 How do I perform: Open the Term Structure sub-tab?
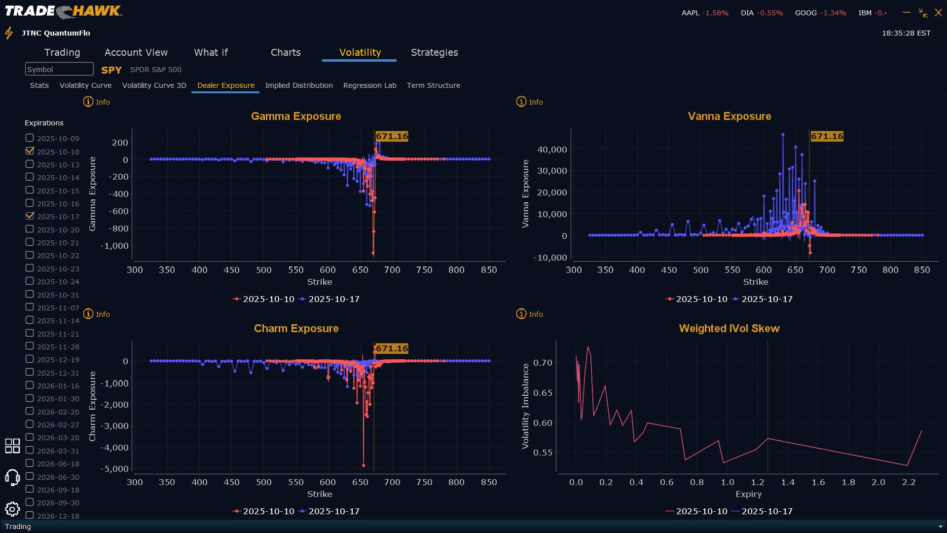[x=433, y=85]
